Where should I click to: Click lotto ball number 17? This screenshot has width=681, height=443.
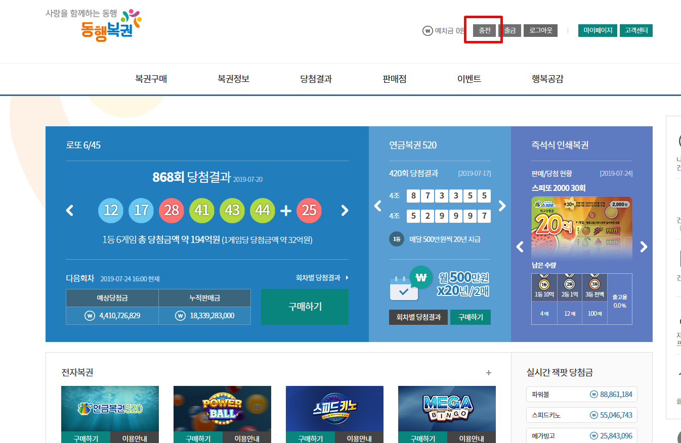point(141,210)
